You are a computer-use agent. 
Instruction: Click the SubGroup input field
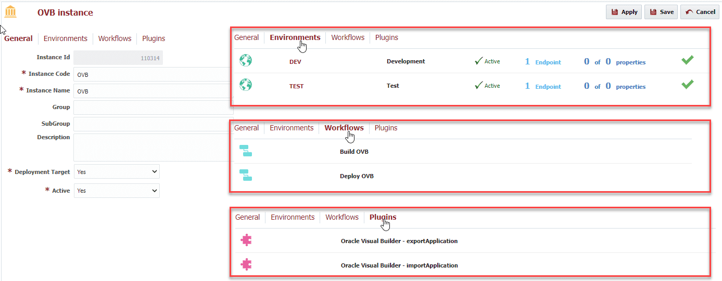tap(154, 124)
